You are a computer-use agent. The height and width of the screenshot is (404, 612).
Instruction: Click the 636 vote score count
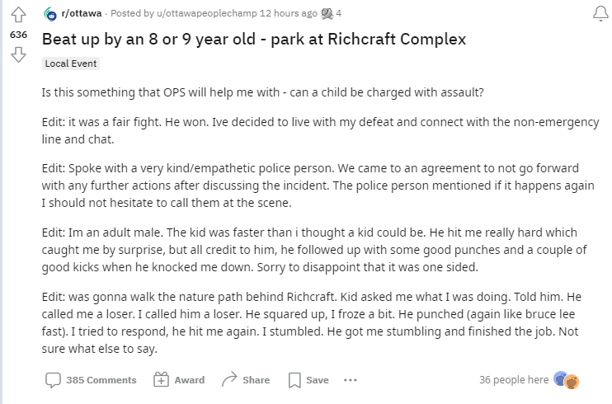(x=17, y=36)
